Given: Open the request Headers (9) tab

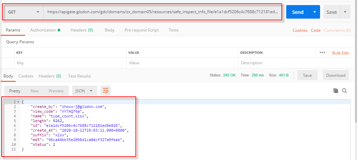Looking at the screenshot, I should (x=82, y=30).
